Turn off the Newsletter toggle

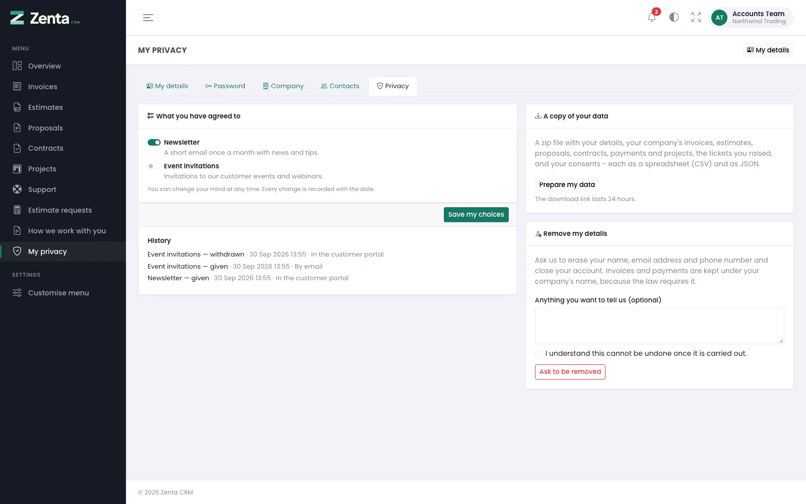(x=154, y=143)
